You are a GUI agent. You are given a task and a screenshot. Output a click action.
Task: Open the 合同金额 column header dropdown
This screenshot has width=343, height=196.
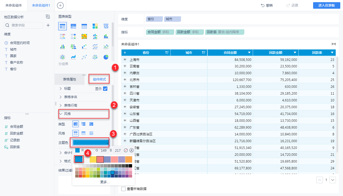[249, 52]
